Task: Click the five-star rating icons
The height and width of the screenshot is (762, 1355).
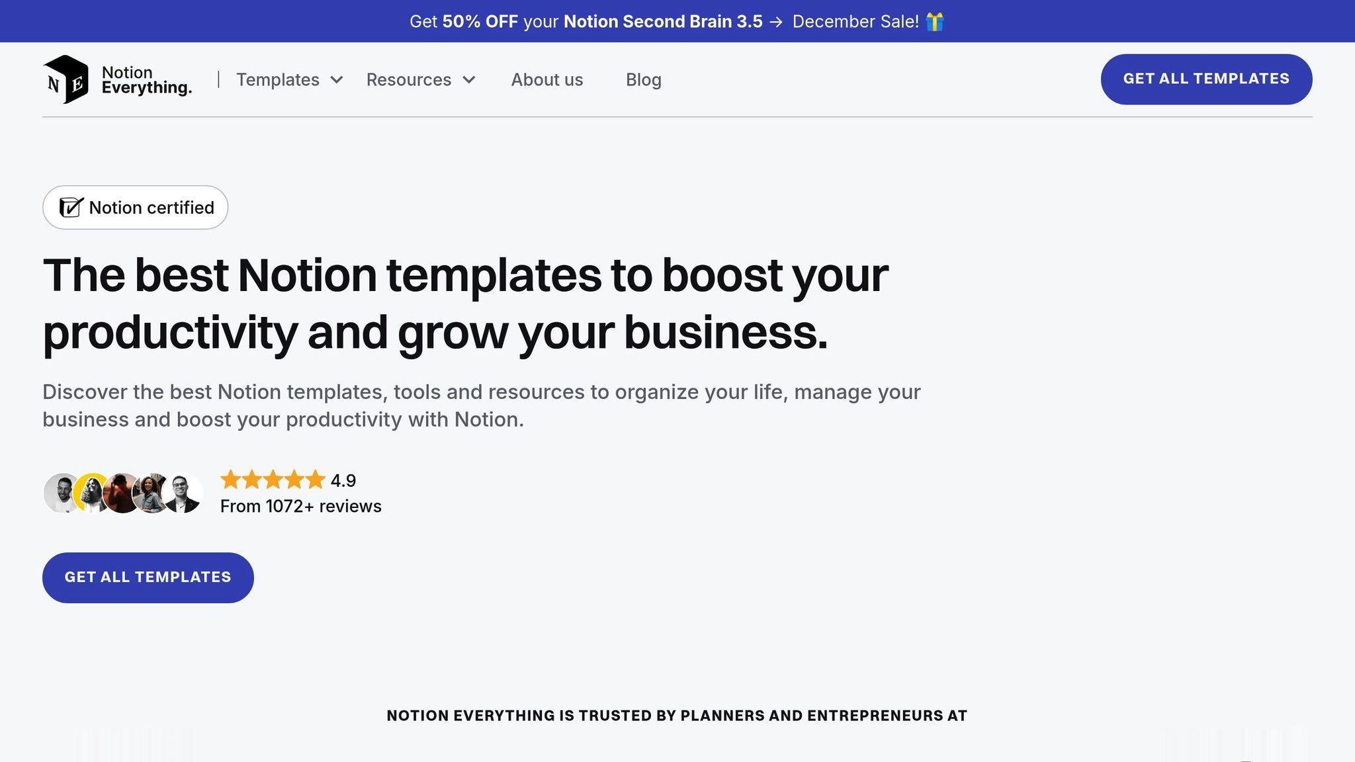Action: pyautogui.click(x=273, y=480)
